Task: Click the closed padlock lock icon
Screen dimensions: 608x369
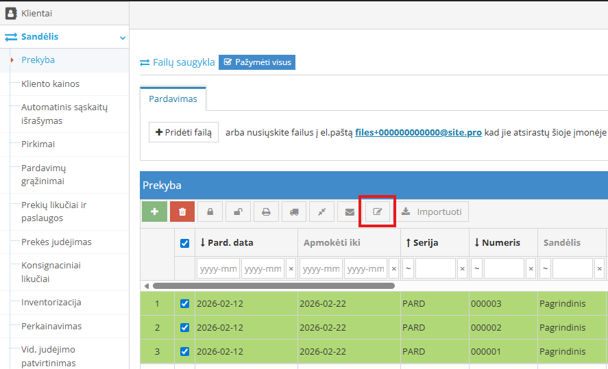Action: (x=210, y=212)
